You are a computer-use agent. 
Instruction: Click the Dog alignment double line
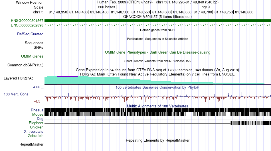(157, 119)
